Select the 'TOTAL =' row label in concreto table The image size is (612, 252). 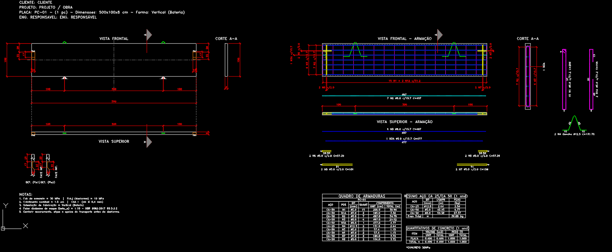pos(414,242)
